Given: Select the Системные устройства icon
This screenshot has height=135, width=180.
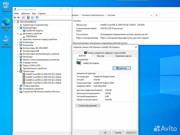Looking at the screenshot, I should click(x=21, y=88).
